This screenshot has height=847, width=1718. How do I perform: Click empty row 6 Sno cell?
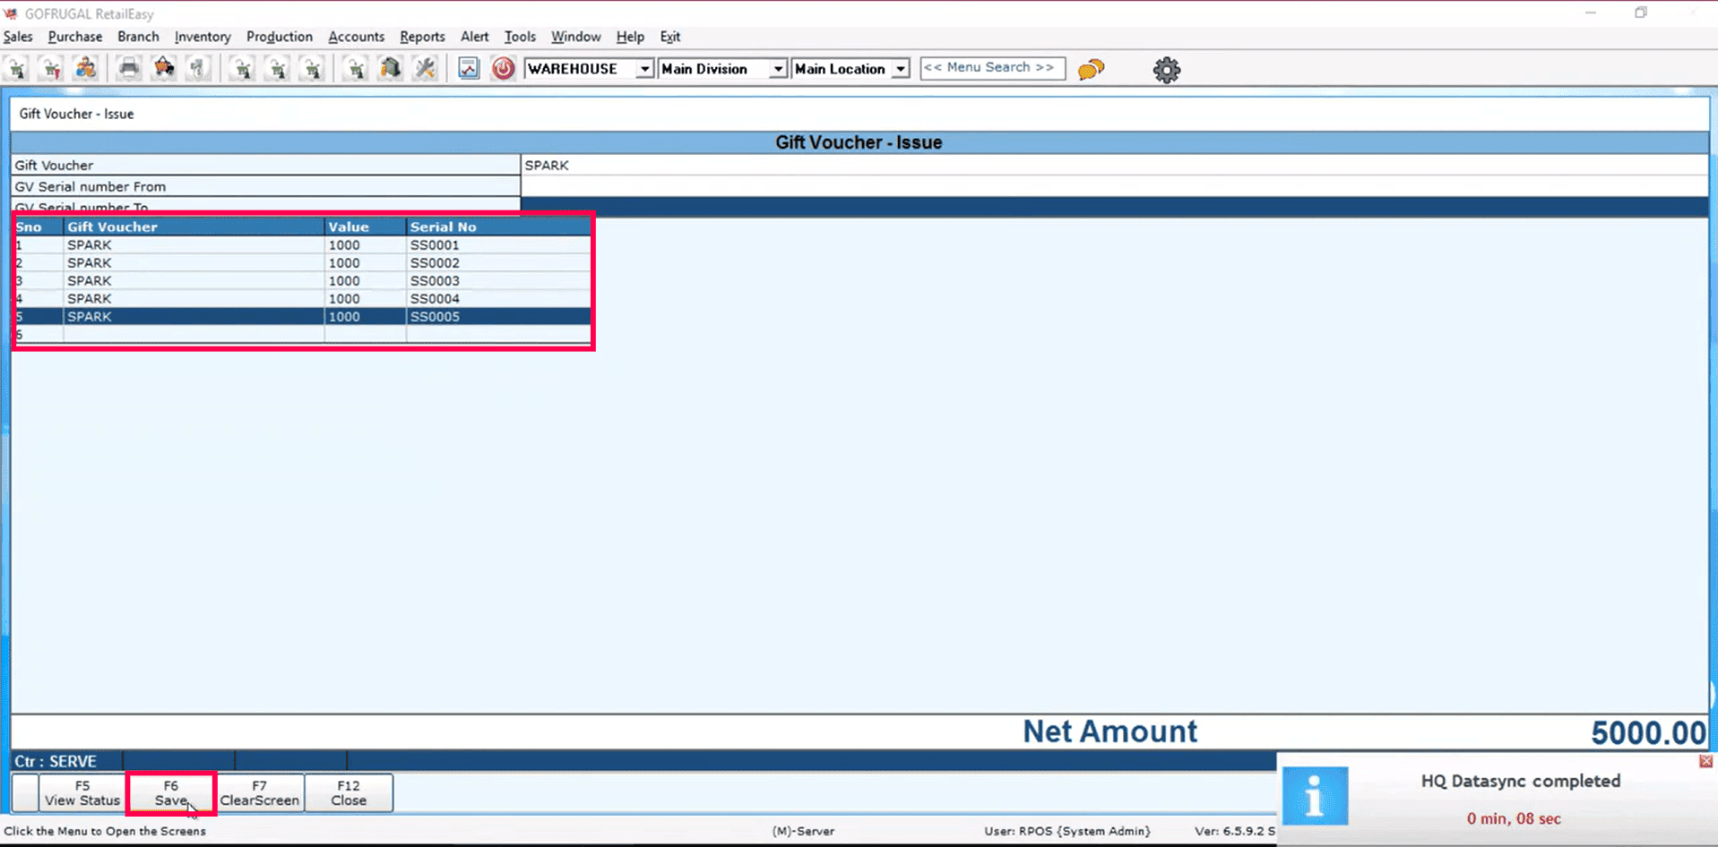(39, 335)
